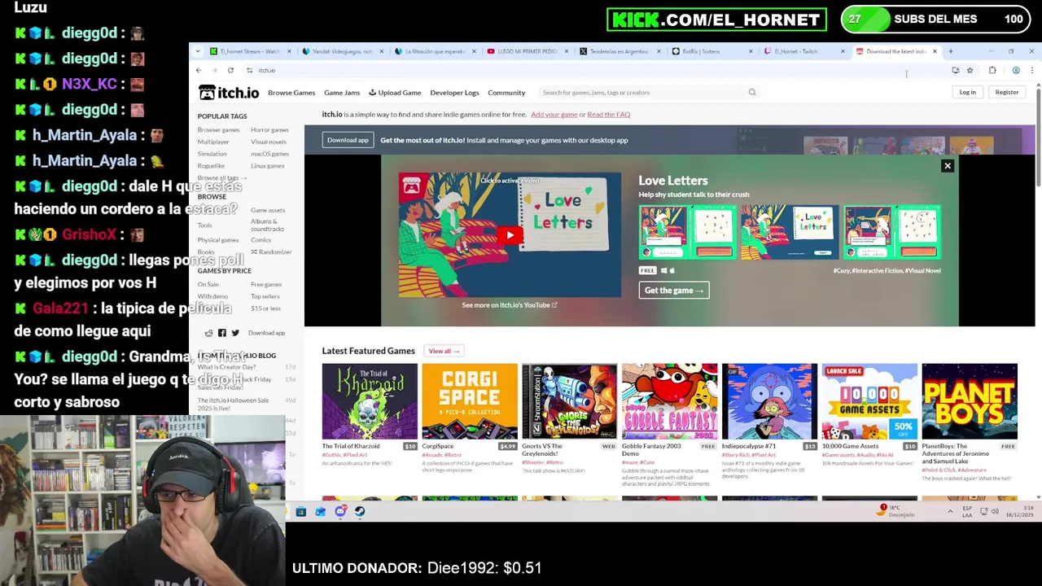Select Horror games tag
This screenshot has width=1042, height=586.
coord(269,130)
